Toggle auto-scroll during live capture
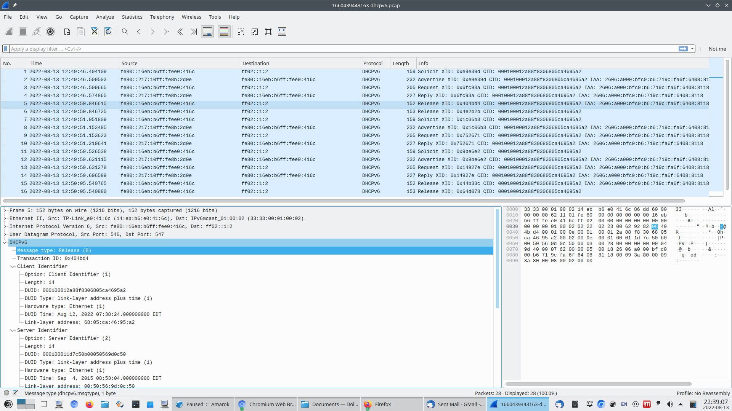 click(207, 32)
